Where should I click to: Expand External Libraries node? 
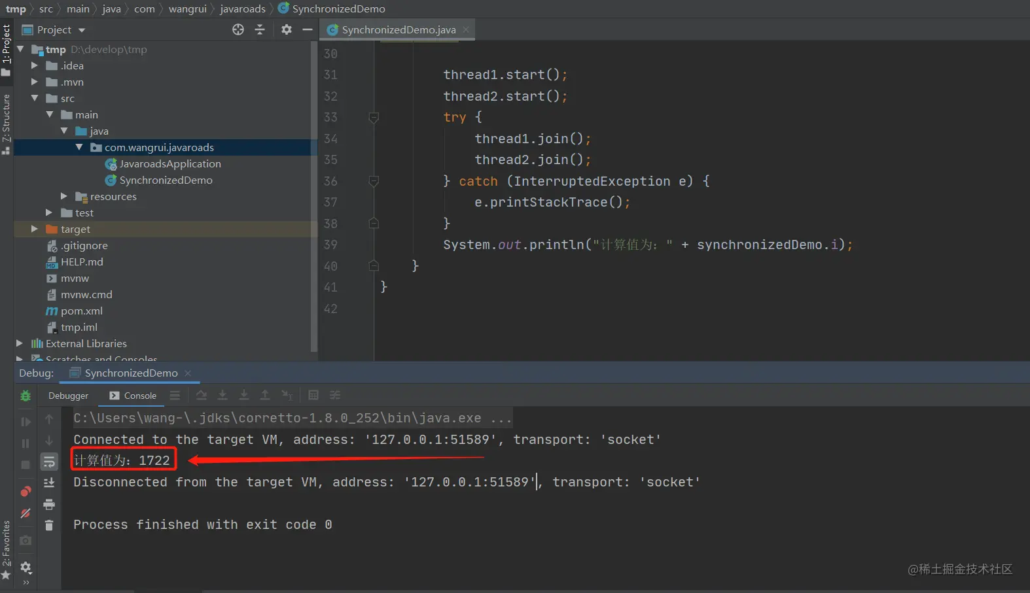point(20,343)
